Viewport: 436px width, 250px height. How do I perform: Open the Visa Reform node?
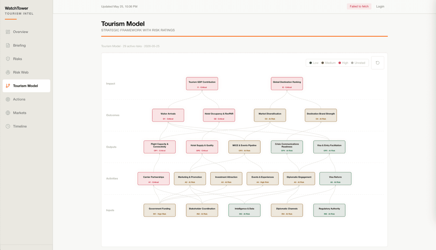click(x=335, y=179)
